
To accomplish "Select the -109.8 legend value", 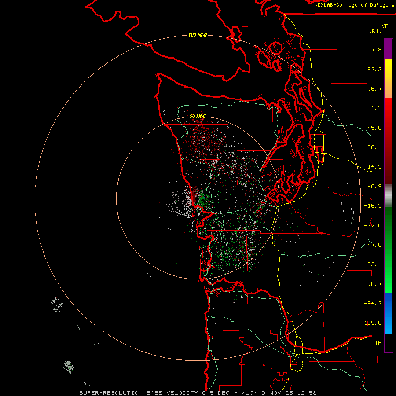I will coord(371,323).
